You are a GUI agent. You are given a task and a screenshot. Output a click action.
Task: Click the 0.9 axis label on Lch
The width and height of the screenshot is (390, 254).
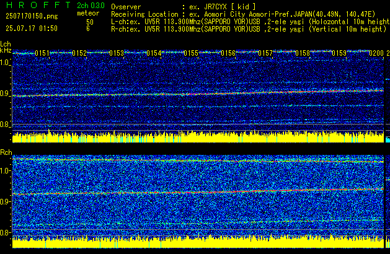click(5, 94)
